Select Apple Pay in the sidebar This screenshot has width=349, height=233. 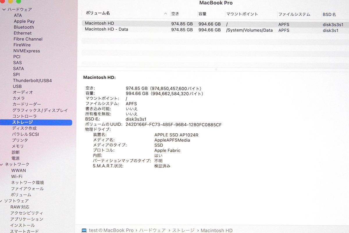[x=24, y=21]
